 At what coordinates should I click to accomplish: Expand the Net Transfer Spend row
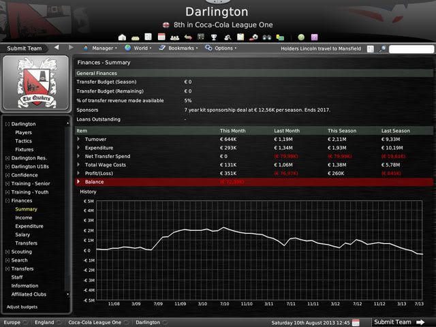78,156
